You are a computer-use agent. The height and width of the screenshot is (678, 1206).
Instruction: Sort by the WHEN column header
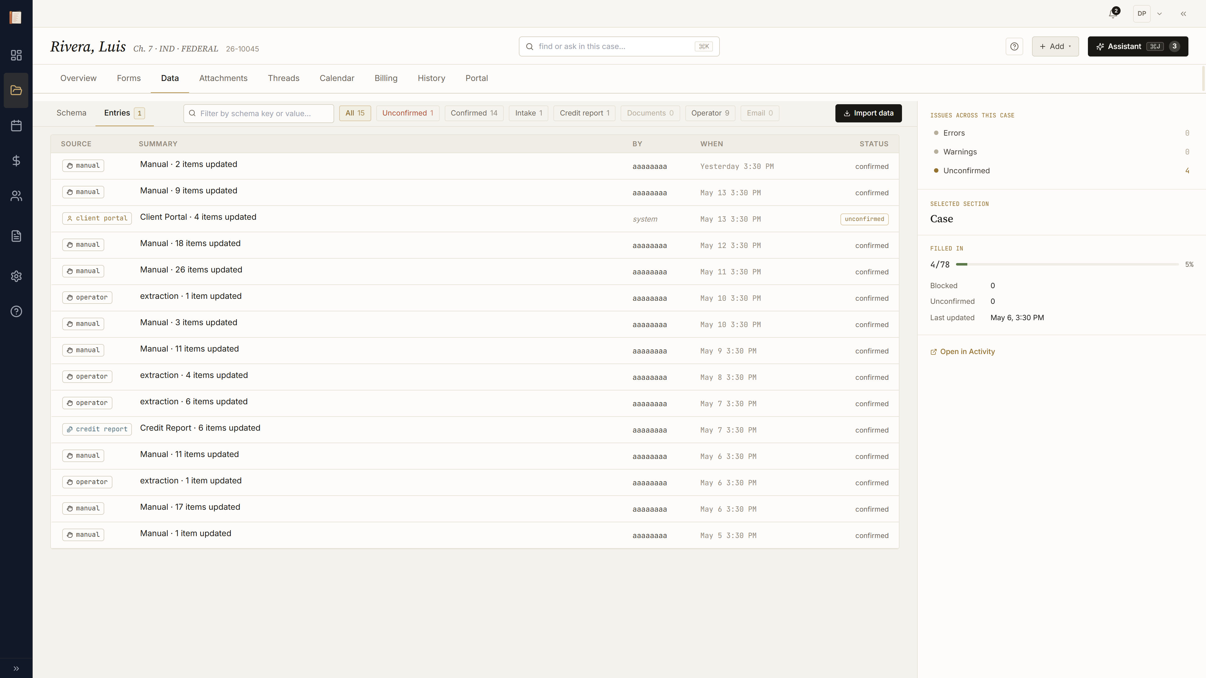pyautogui.click(x=711, y=144)
